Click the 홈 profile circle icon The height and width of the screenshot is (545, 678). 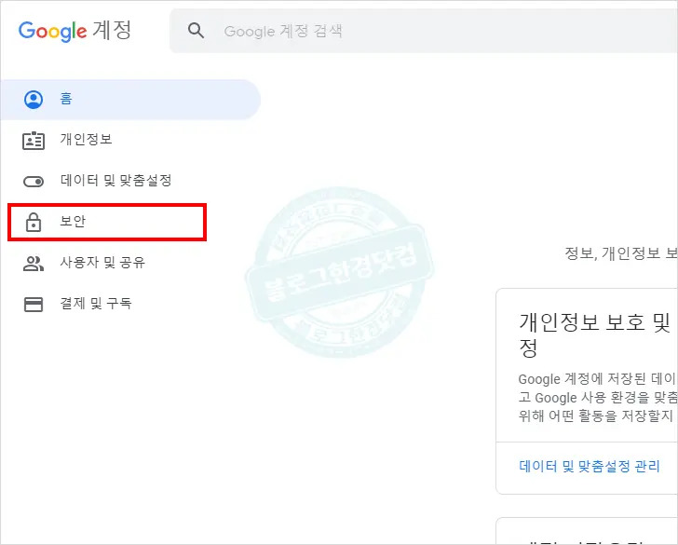[34, 100]
